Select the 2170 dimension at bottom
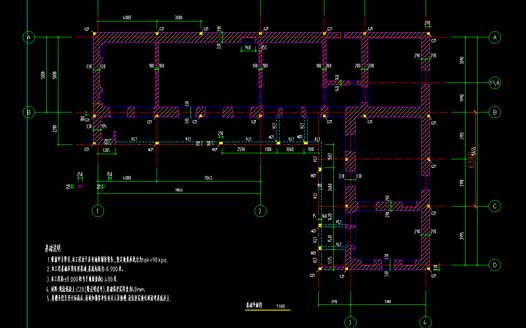This screenshot has height=328, width=526. [x=334, y=302]
